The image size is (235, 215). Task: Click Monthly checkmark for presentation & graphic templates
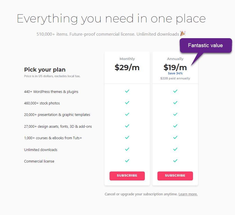(127, 114)
